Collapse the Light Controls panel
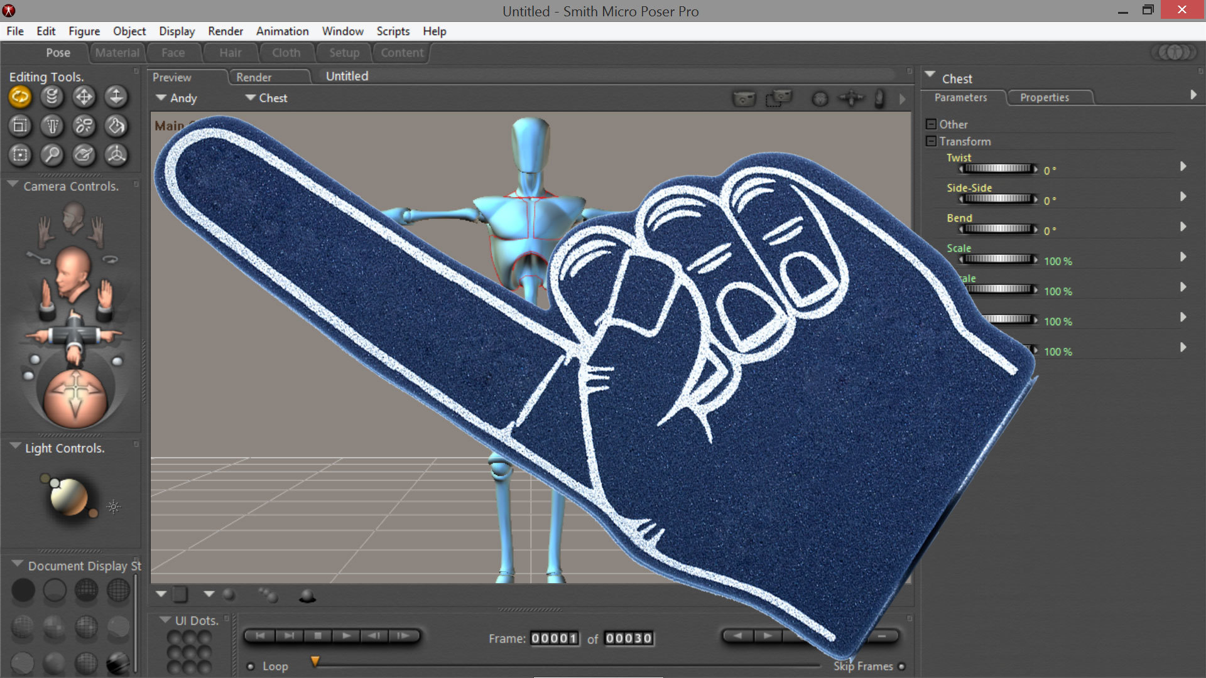The image size is (1206, 678). point(15,447)
